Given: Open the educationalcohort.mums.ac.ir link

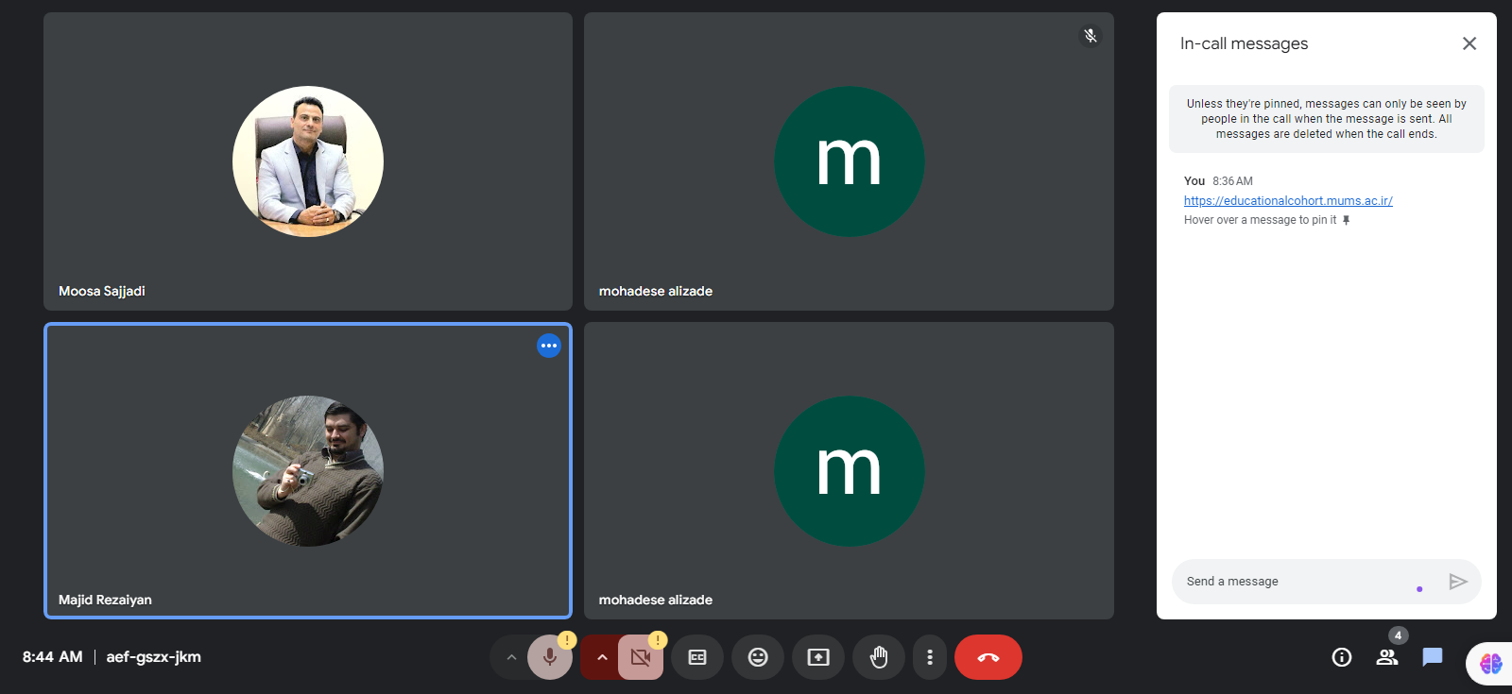Looking at the screenshot, I should pyautogui.click(x=1288, y=200).
